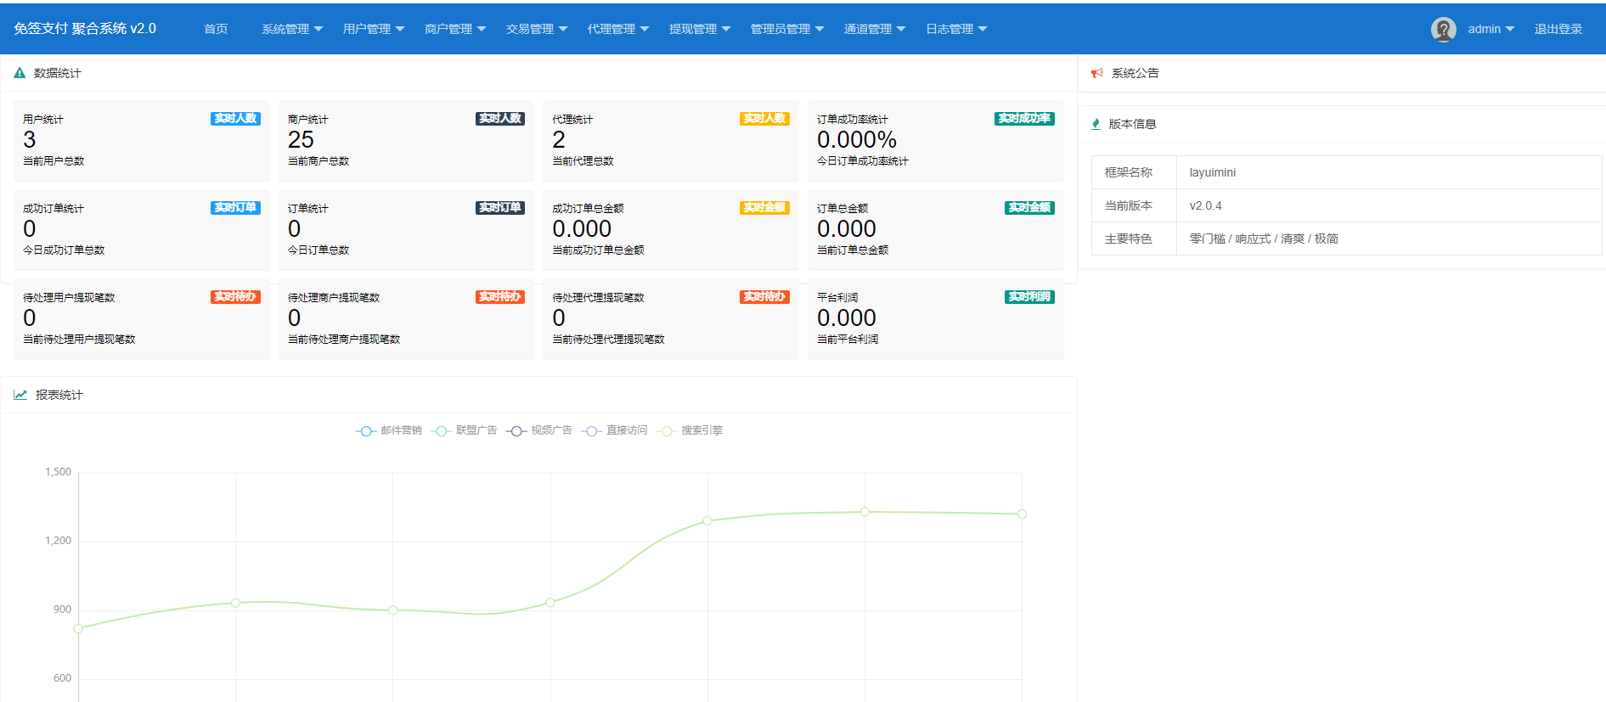Toggle the 邮件营销 legend series
This screenshot has height=702, width=1606.
point(389,430)
